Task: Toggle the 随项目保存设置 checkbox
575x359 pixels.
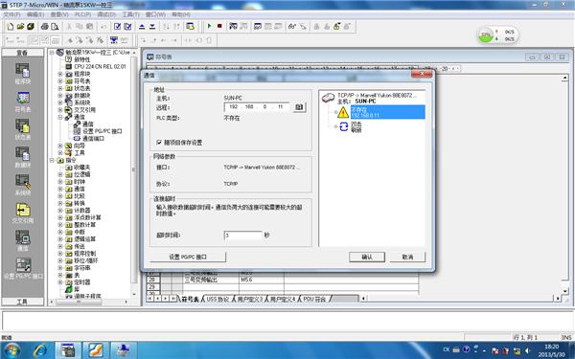Action: [159, 142]
